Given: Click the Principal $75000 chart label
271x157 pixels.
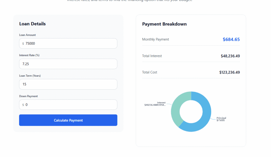Looking at the screenshot, I should click(221, 119).
